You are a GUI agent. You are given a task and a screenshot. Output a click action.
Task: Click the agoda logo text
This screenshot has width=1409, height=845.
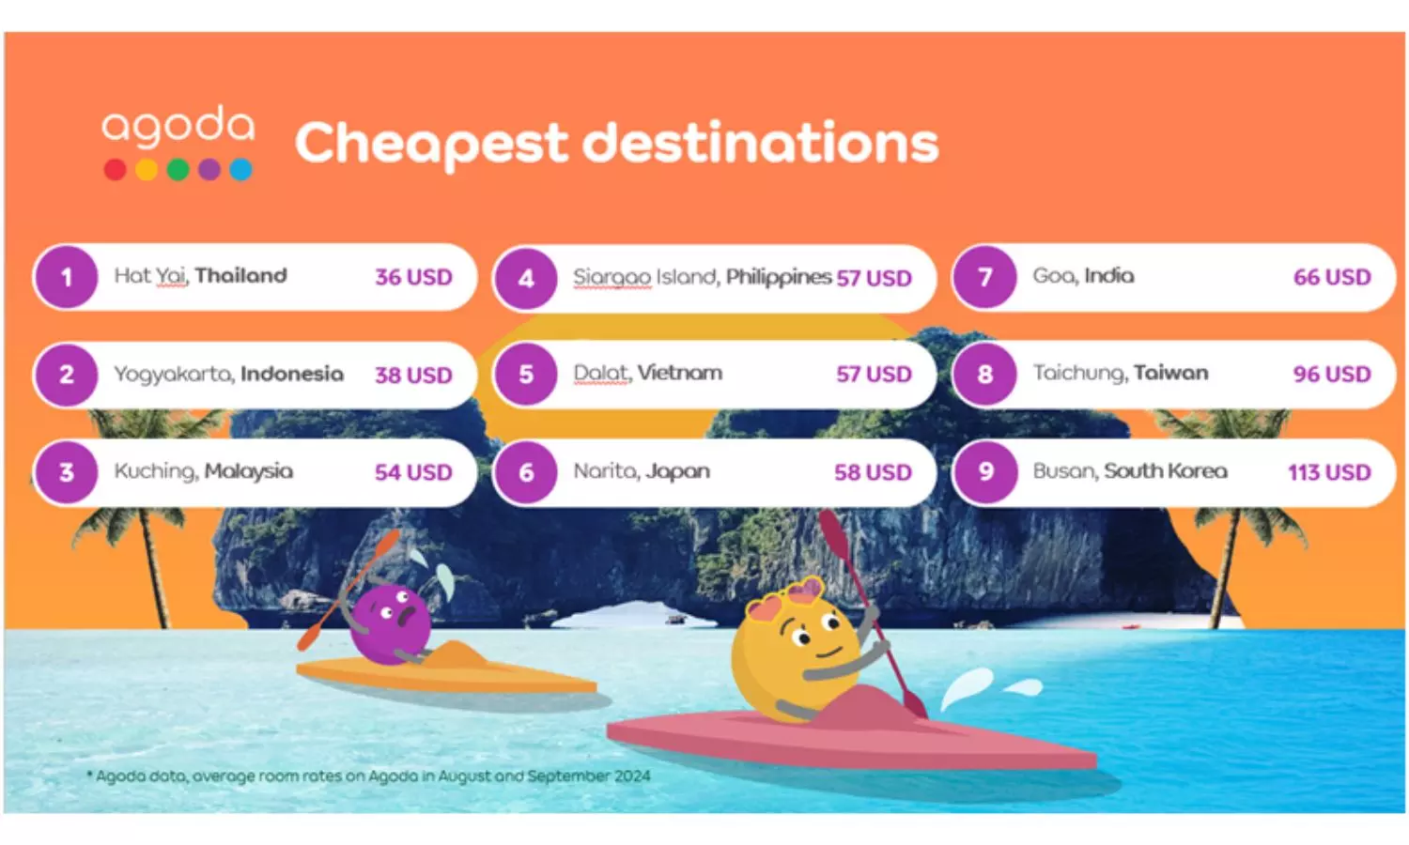click(x=178, y=126)
